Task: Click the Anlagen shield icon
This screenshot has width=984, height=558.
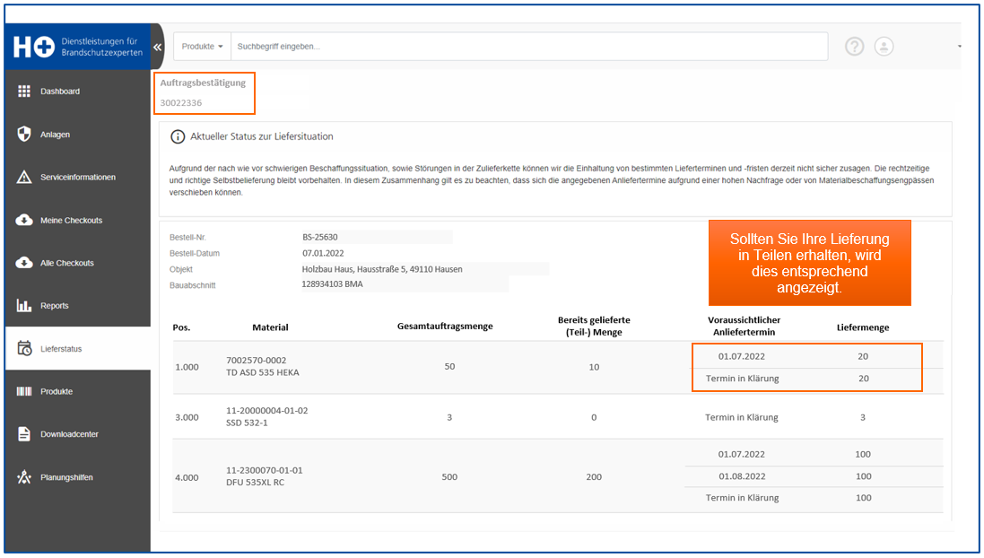Action: click(x=24, y=134)
